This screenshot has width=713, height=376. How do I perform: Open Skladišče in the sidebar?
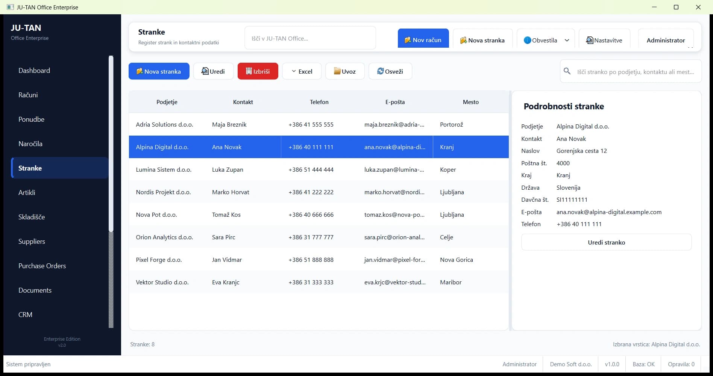click(x=60, y=217)
